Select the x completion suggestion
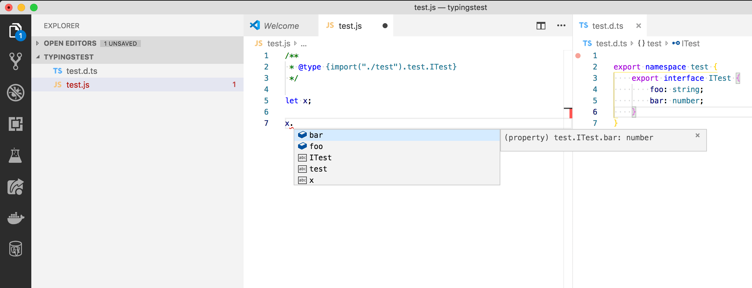Viewport: 752px width, 288px height. [397, 180]
